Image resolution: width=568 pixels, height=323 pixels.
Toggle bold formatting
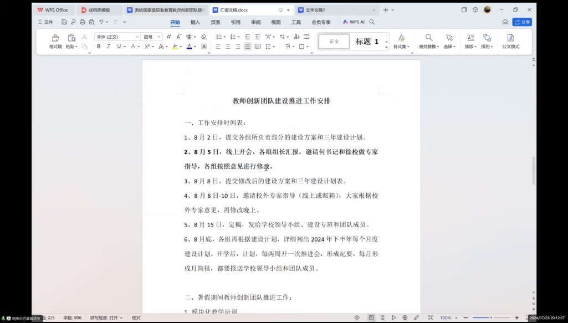point(99,47)
